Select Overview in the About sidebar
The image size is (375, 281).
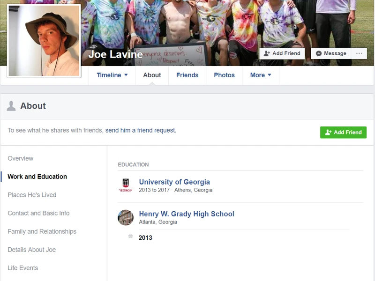click(21, 158)
